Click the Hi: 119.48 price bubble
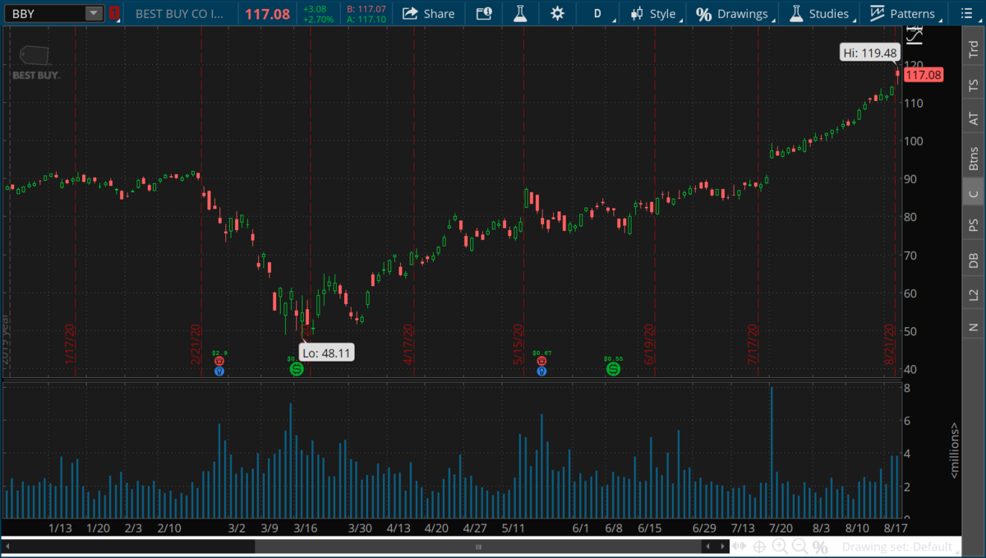Screen dimensions: 986x558 tap(869, 53)
